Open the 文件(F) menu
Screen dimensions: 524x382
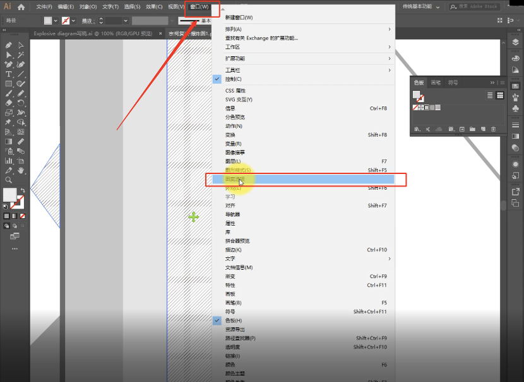tap(44, 7)
